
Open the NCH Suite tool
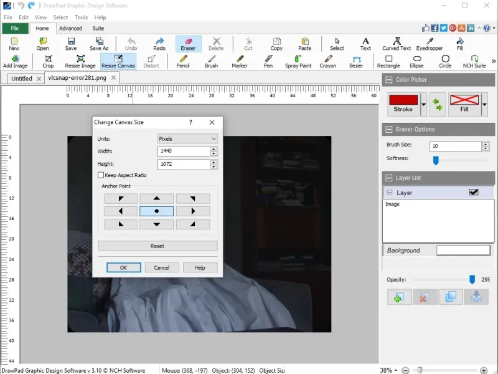pyautogui.click(x=474, y=61)
